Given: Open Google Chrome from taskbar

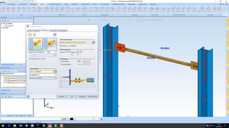Looking at the screenshot, I should click(26, 126).
